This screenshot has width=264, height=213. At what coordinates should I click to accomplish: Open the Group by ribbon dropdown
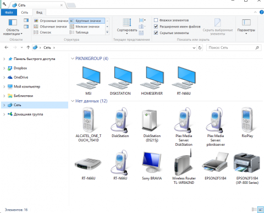coord(142,20)
